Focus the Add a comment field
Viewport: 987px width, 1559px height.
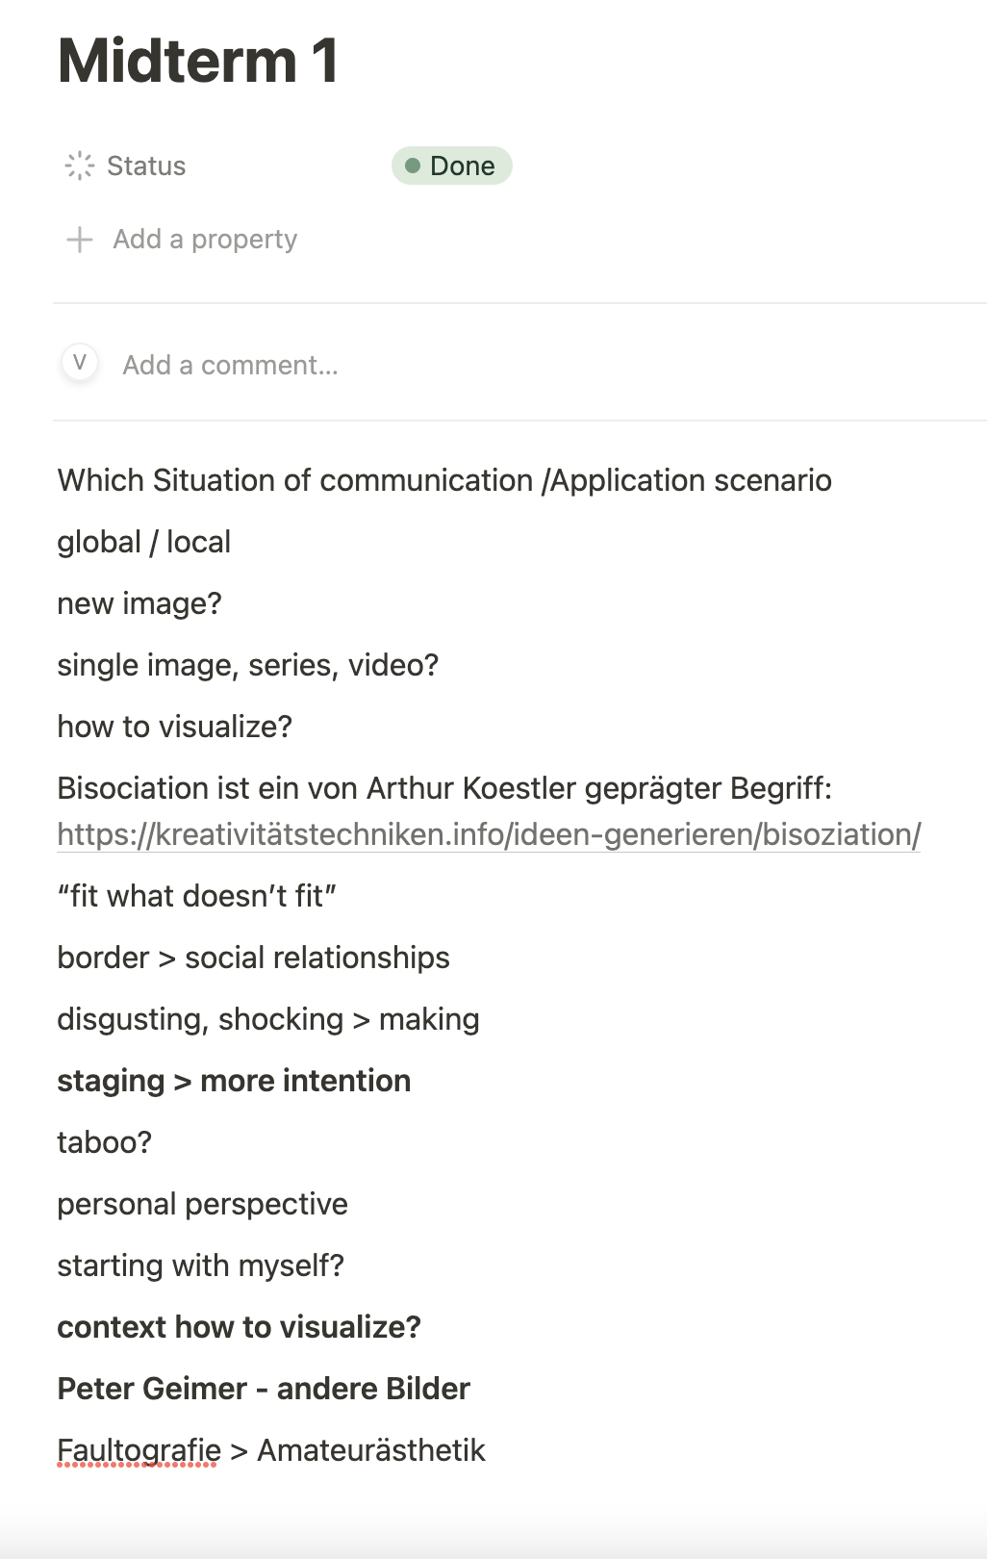(231, 366)
